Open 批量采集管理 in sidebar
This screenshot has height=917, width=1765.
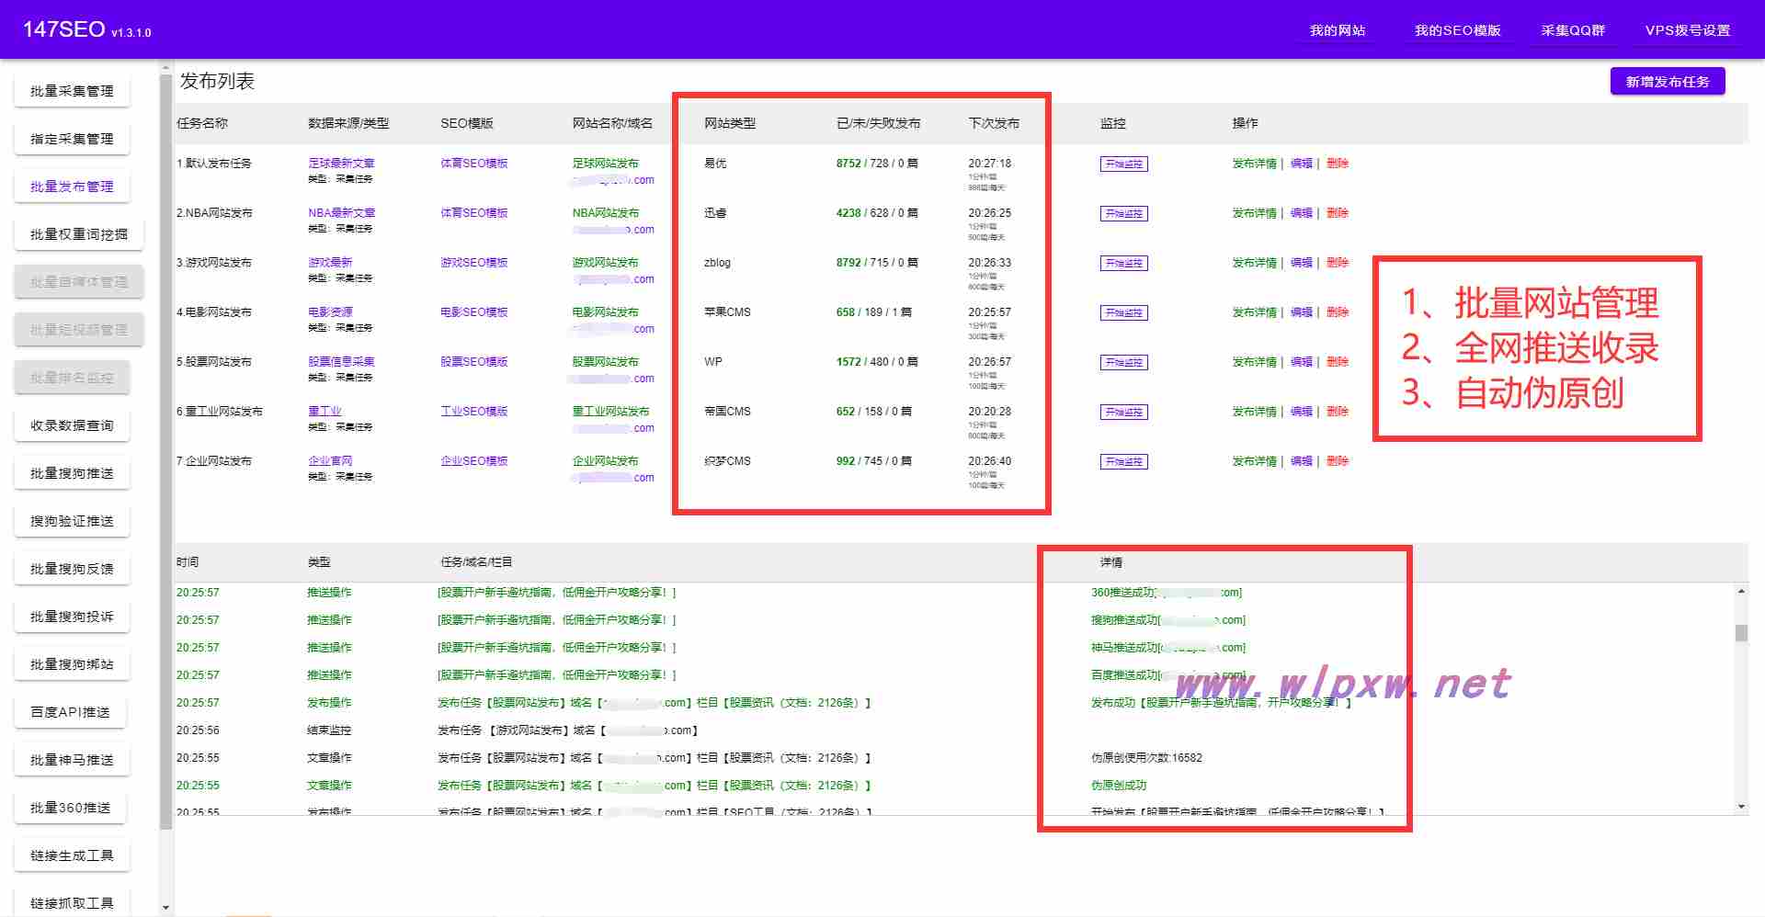72,91
